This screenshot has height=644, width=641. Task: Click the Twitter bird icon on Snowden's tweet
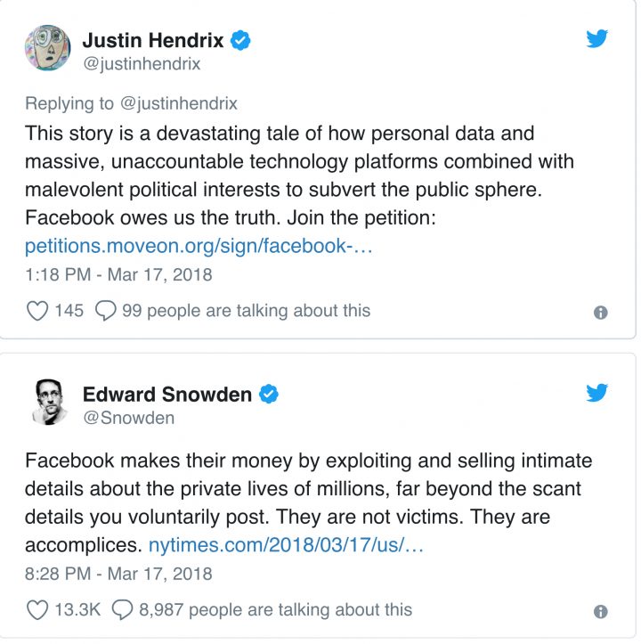tap(597, 393)
